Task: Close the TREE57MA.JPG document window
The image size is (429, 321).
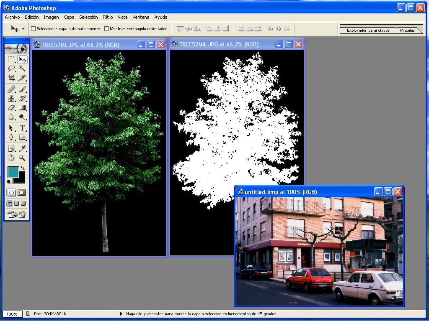Action: click(x=298, y=44)
